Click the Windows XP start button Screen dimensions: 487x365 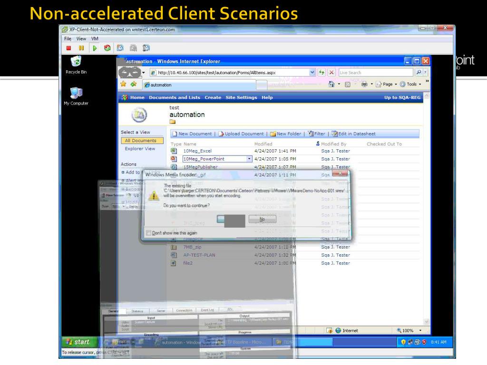click(79, 342)
